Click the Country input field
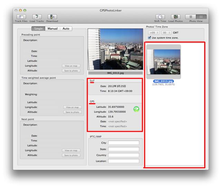This screenshot has height=187, width=221. 123,155
